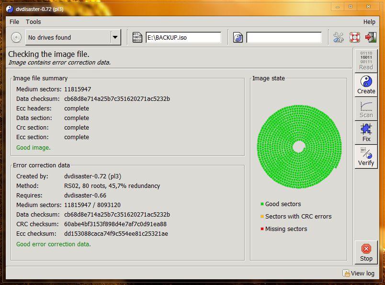
Task: Click the green Good sectors swatch
Action: click(x=262, y=204)
